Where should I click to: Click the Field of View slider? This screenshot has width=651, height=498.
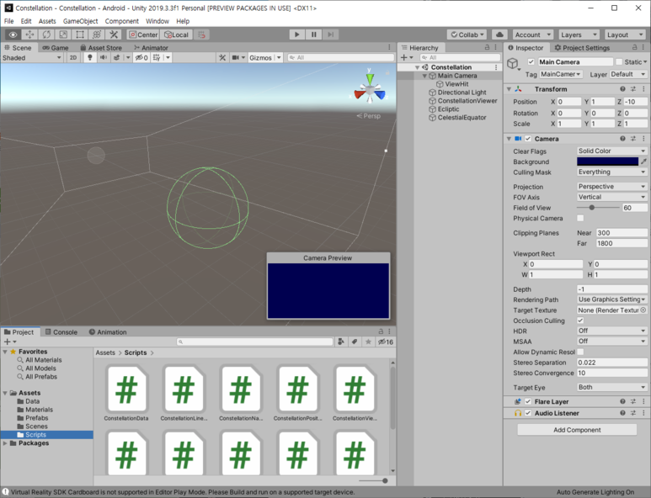[x=598, y=208]
